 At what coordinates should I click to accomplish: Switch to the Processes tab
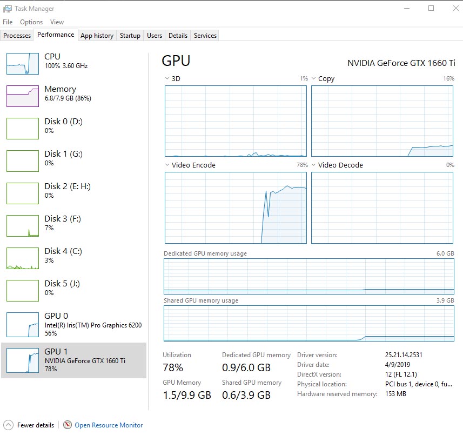(17, 36)
